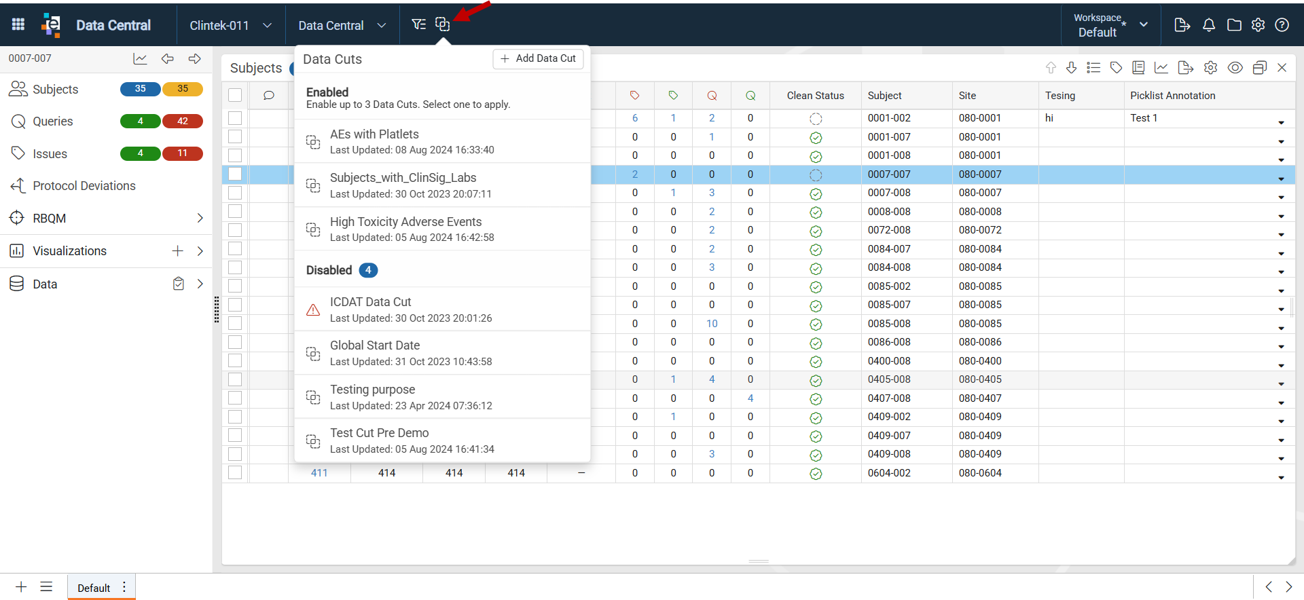The height and width of the screenshot is (600, 1304).
Task: Check the row checkbox for subject 0001-002
Action: click(235, 118)
